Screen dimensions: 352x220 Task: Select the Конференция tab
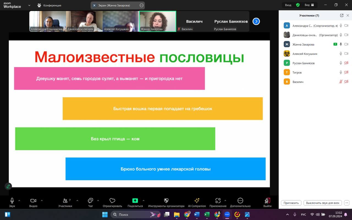pyautogui.click(x=50, y=5)
